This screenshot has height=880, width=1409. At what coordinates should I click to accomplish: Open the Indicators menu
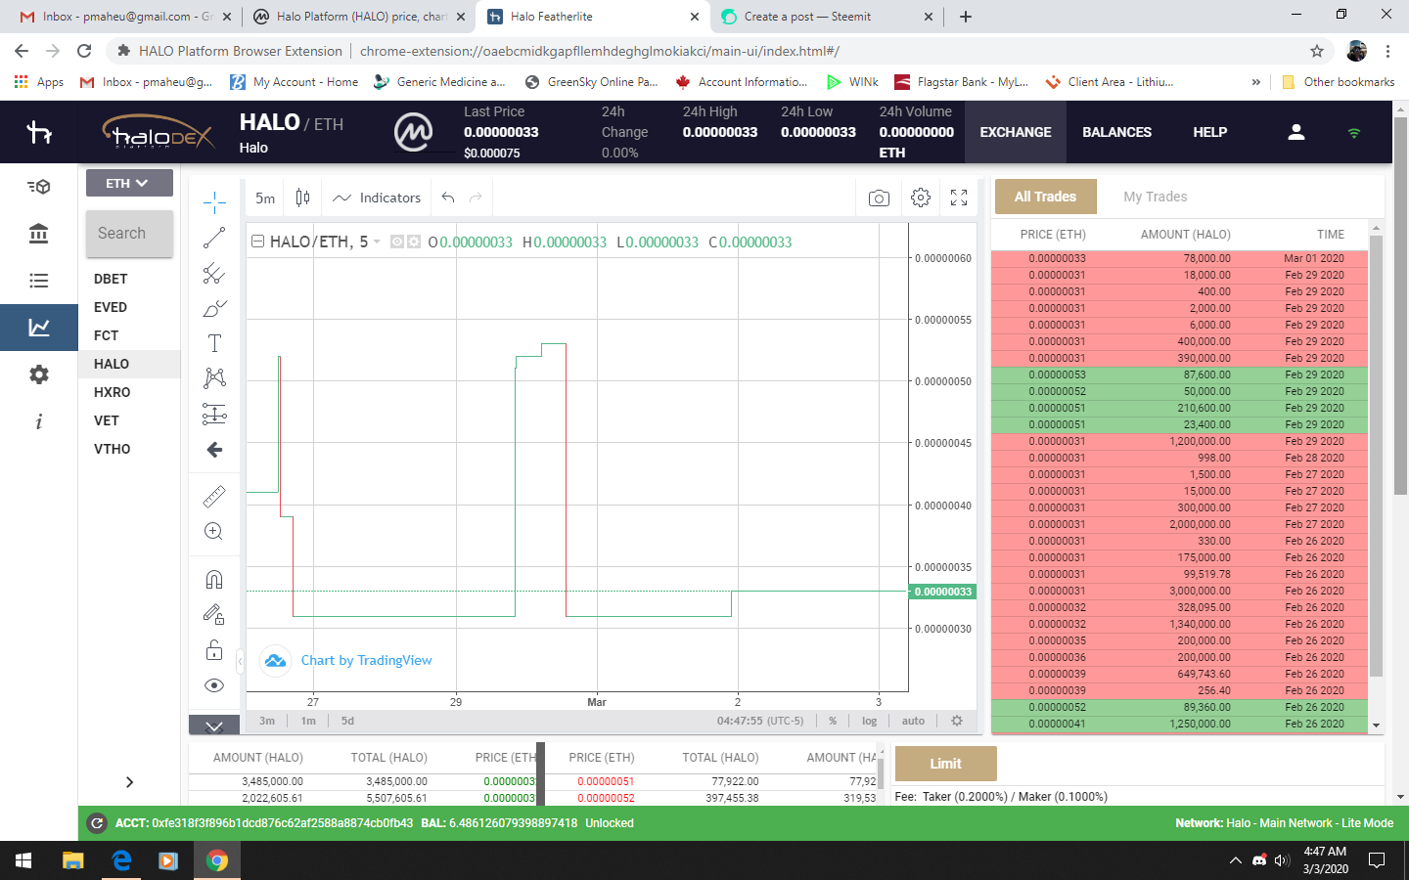click(377, 198)
